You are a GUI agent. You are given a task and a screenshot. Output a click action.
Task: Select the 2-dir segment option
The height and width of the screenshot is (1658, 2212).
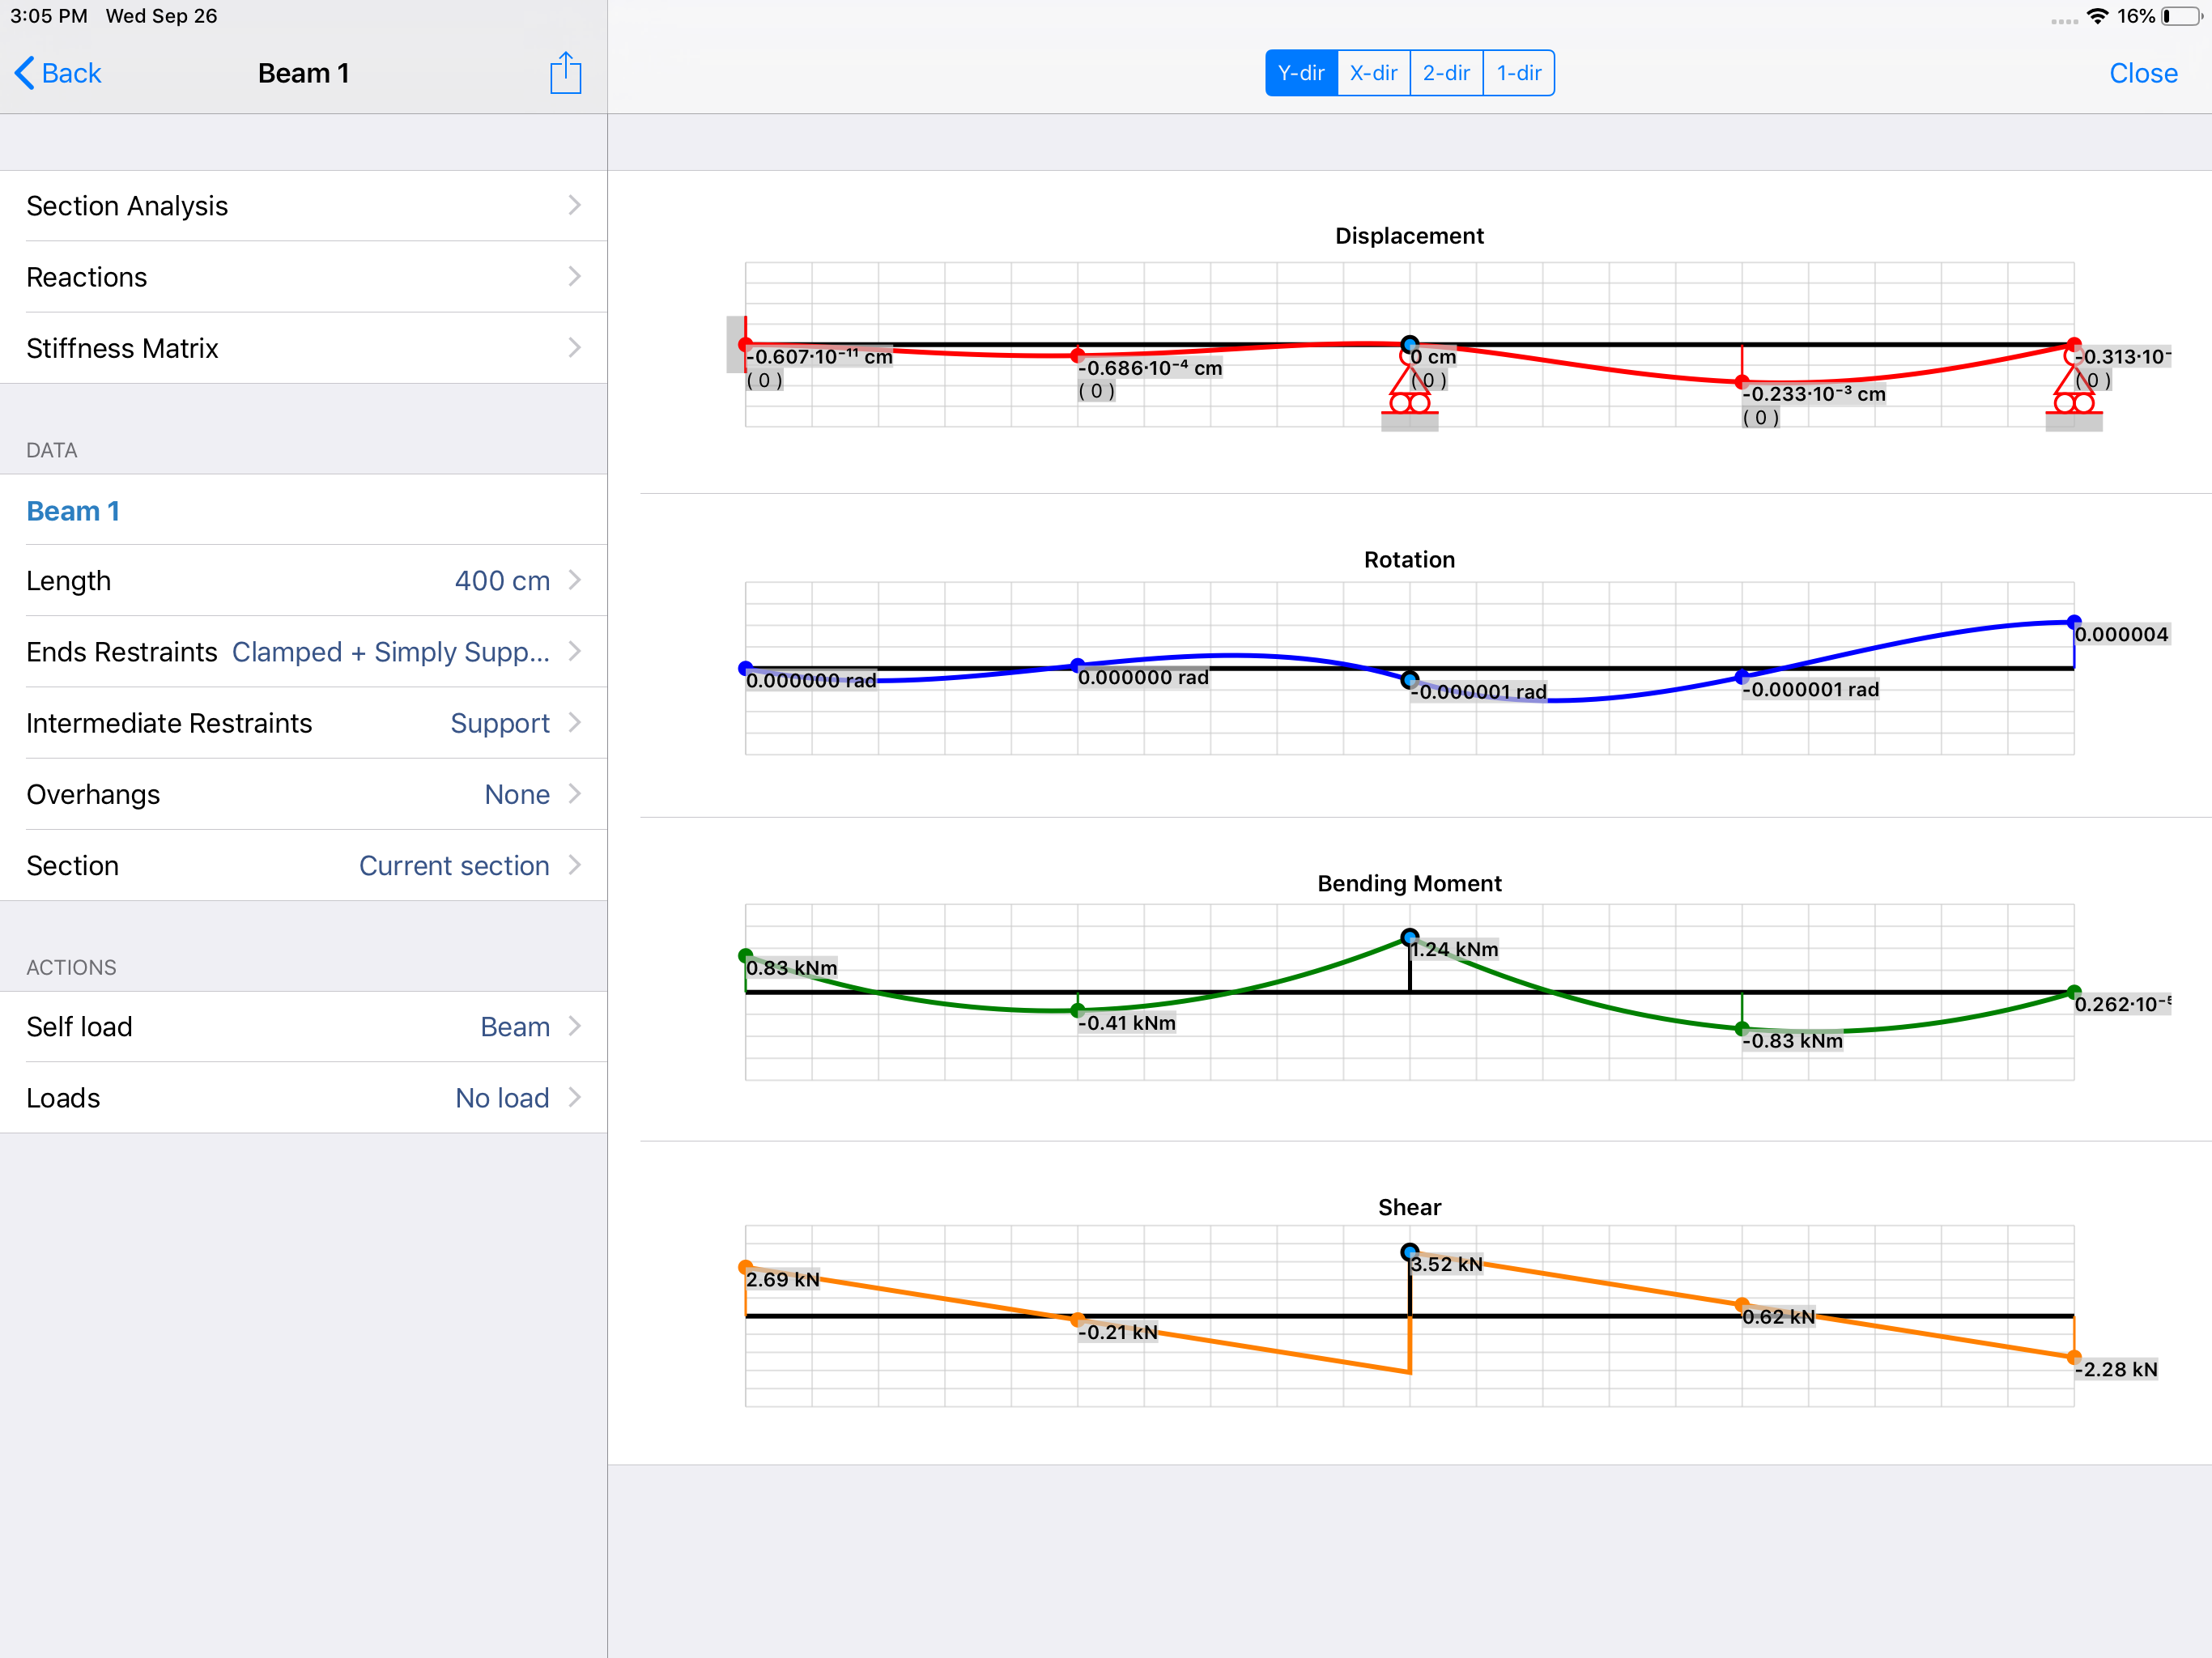point(1446,73)
